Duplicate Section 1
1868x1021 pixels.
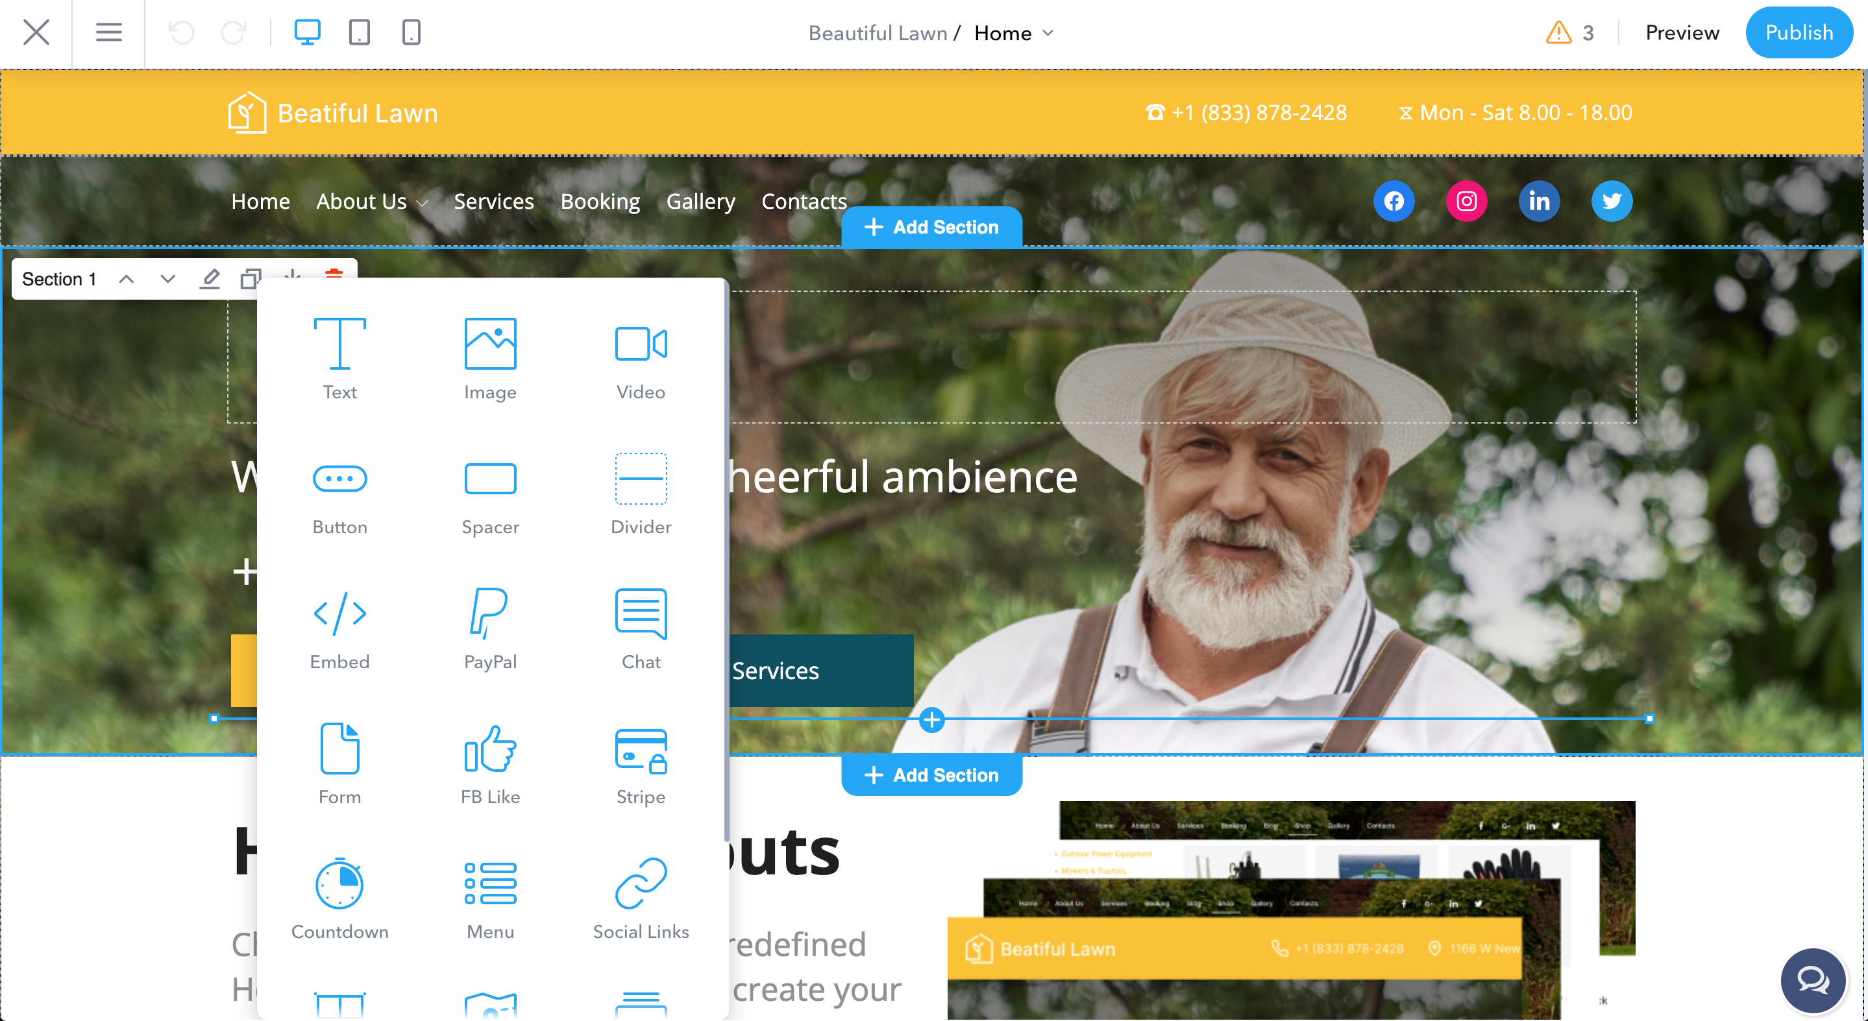click(249, 279)
